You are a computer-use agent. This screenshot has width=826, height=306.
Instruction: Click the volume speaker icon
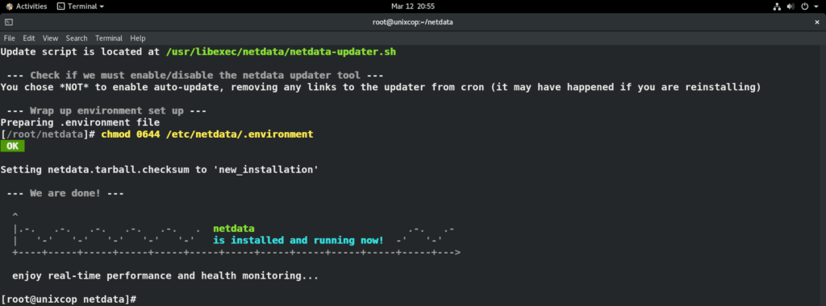click(x=791, y=6)
